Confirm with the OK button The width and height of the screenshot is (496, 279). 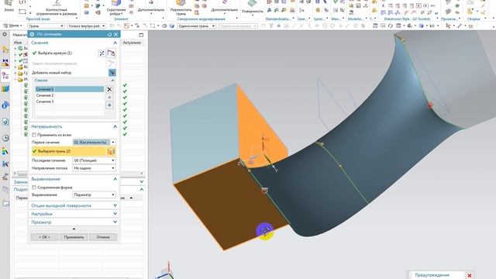[44, 237]
